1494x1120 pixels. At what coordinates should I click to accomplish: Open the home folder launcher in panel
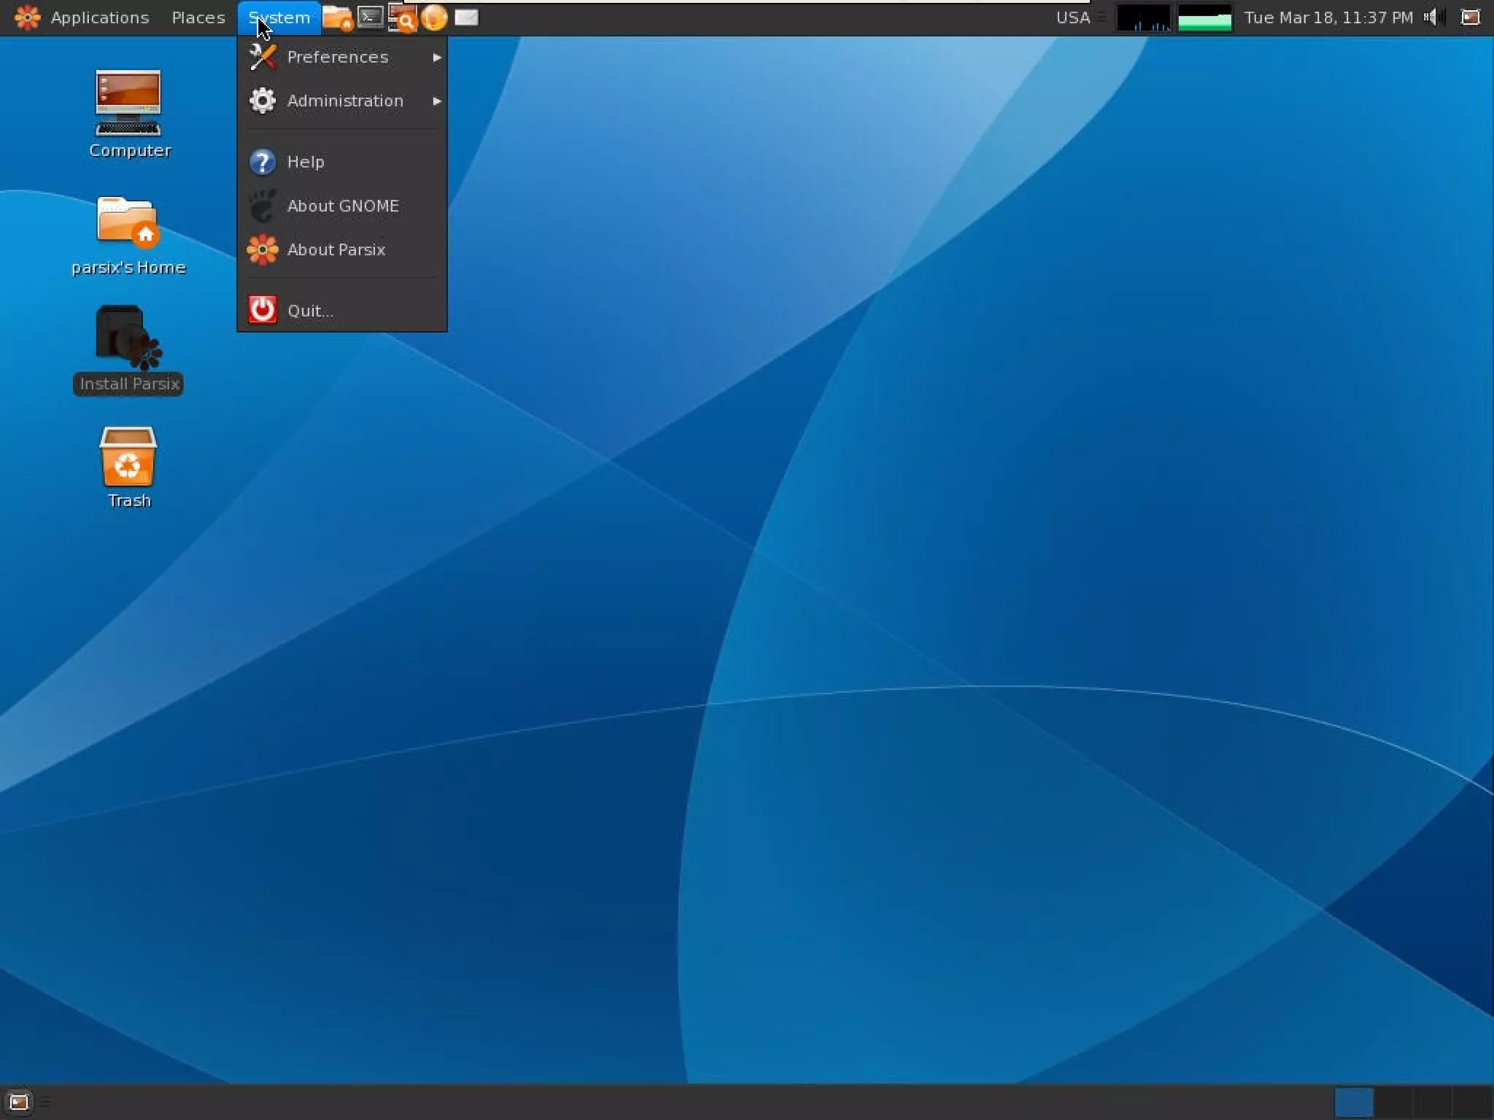(x=337, y=17)
